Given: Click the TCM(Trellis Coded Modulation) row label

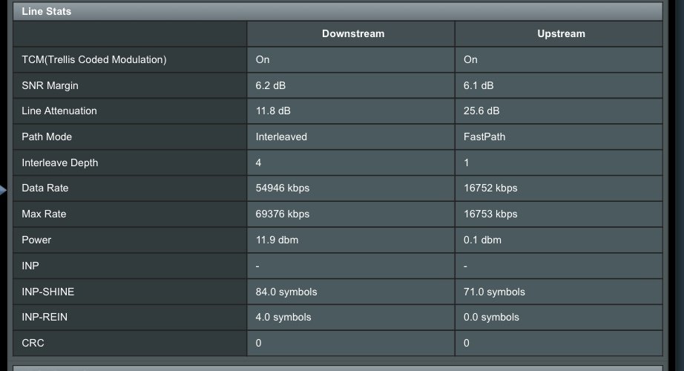Looking at the screenshot, I should click(x=94, y=59).
